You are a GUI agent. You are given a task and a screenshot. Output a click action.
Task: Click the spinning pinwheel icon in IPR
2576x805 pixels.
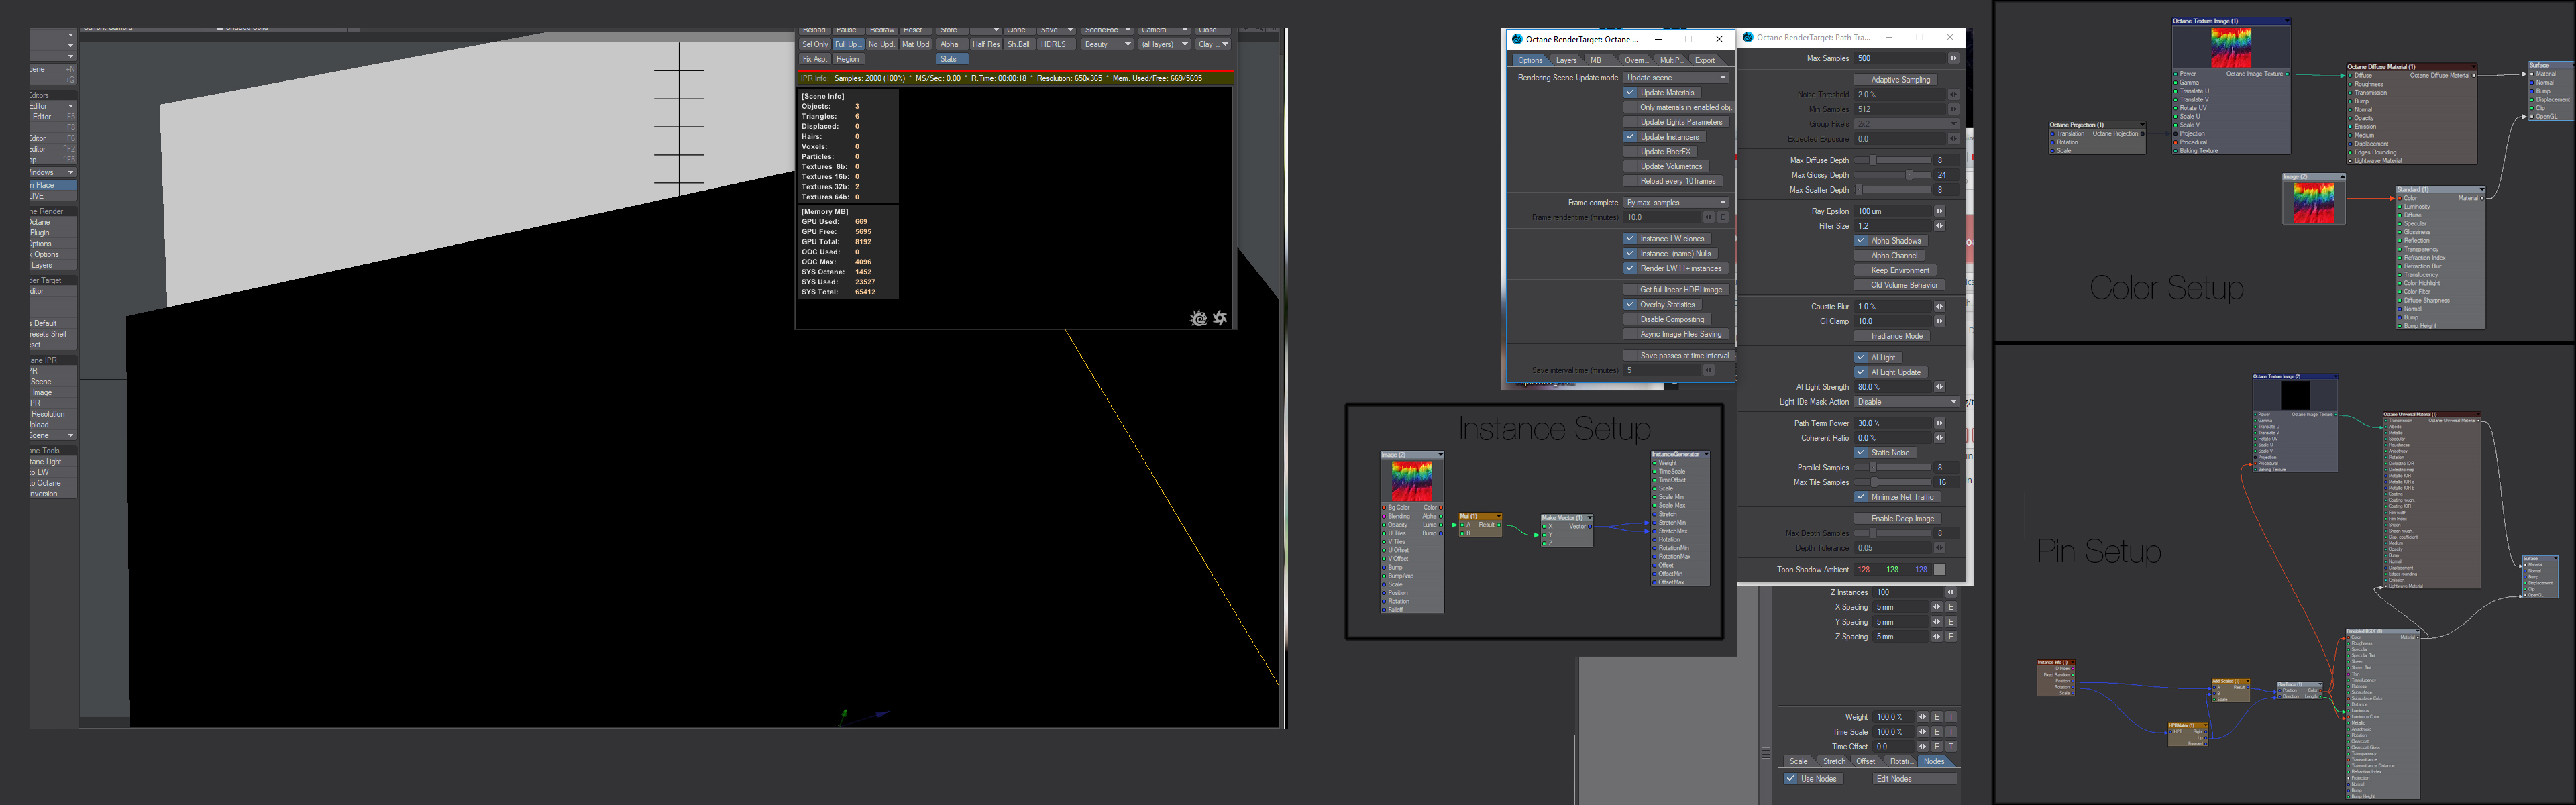click(1220, 318)
